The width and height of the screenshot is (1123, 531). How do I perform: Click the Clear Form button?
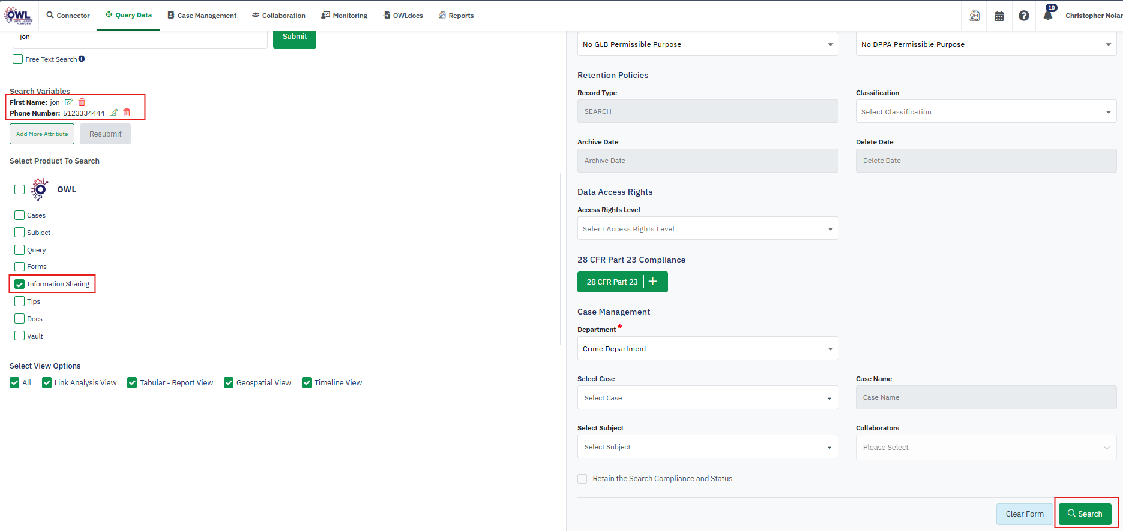(x=1024, y=514)
